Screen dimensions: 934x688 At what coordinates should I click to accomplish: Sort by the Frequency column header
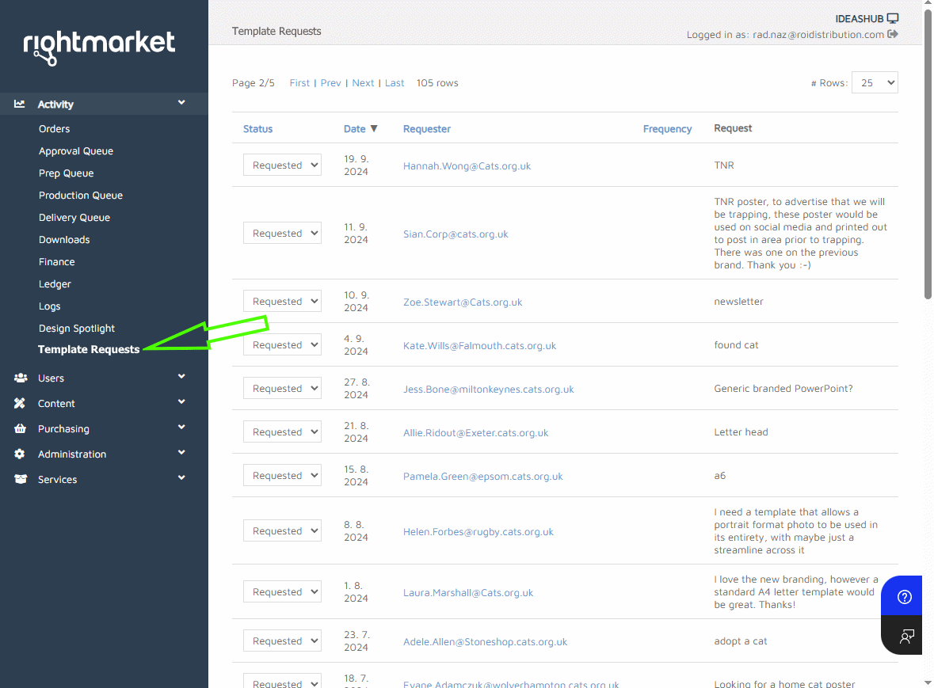(x=667, y=128)
